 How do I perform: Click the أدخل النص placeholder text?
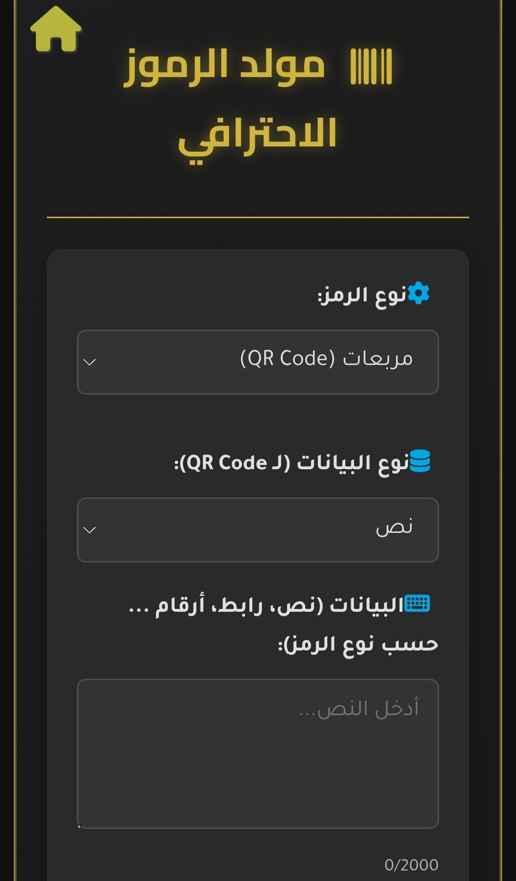(359, 709)
